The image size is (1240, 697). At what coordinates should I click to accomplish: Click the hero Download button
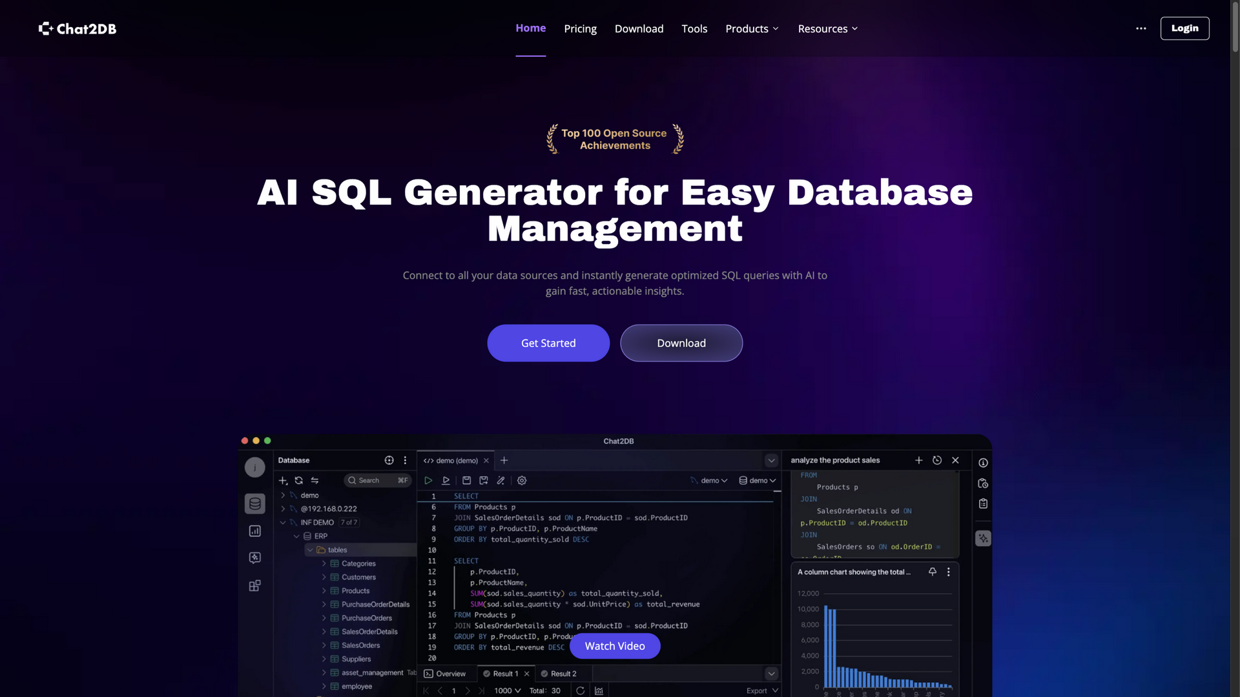pyautogui.click(x=681, y=343)
